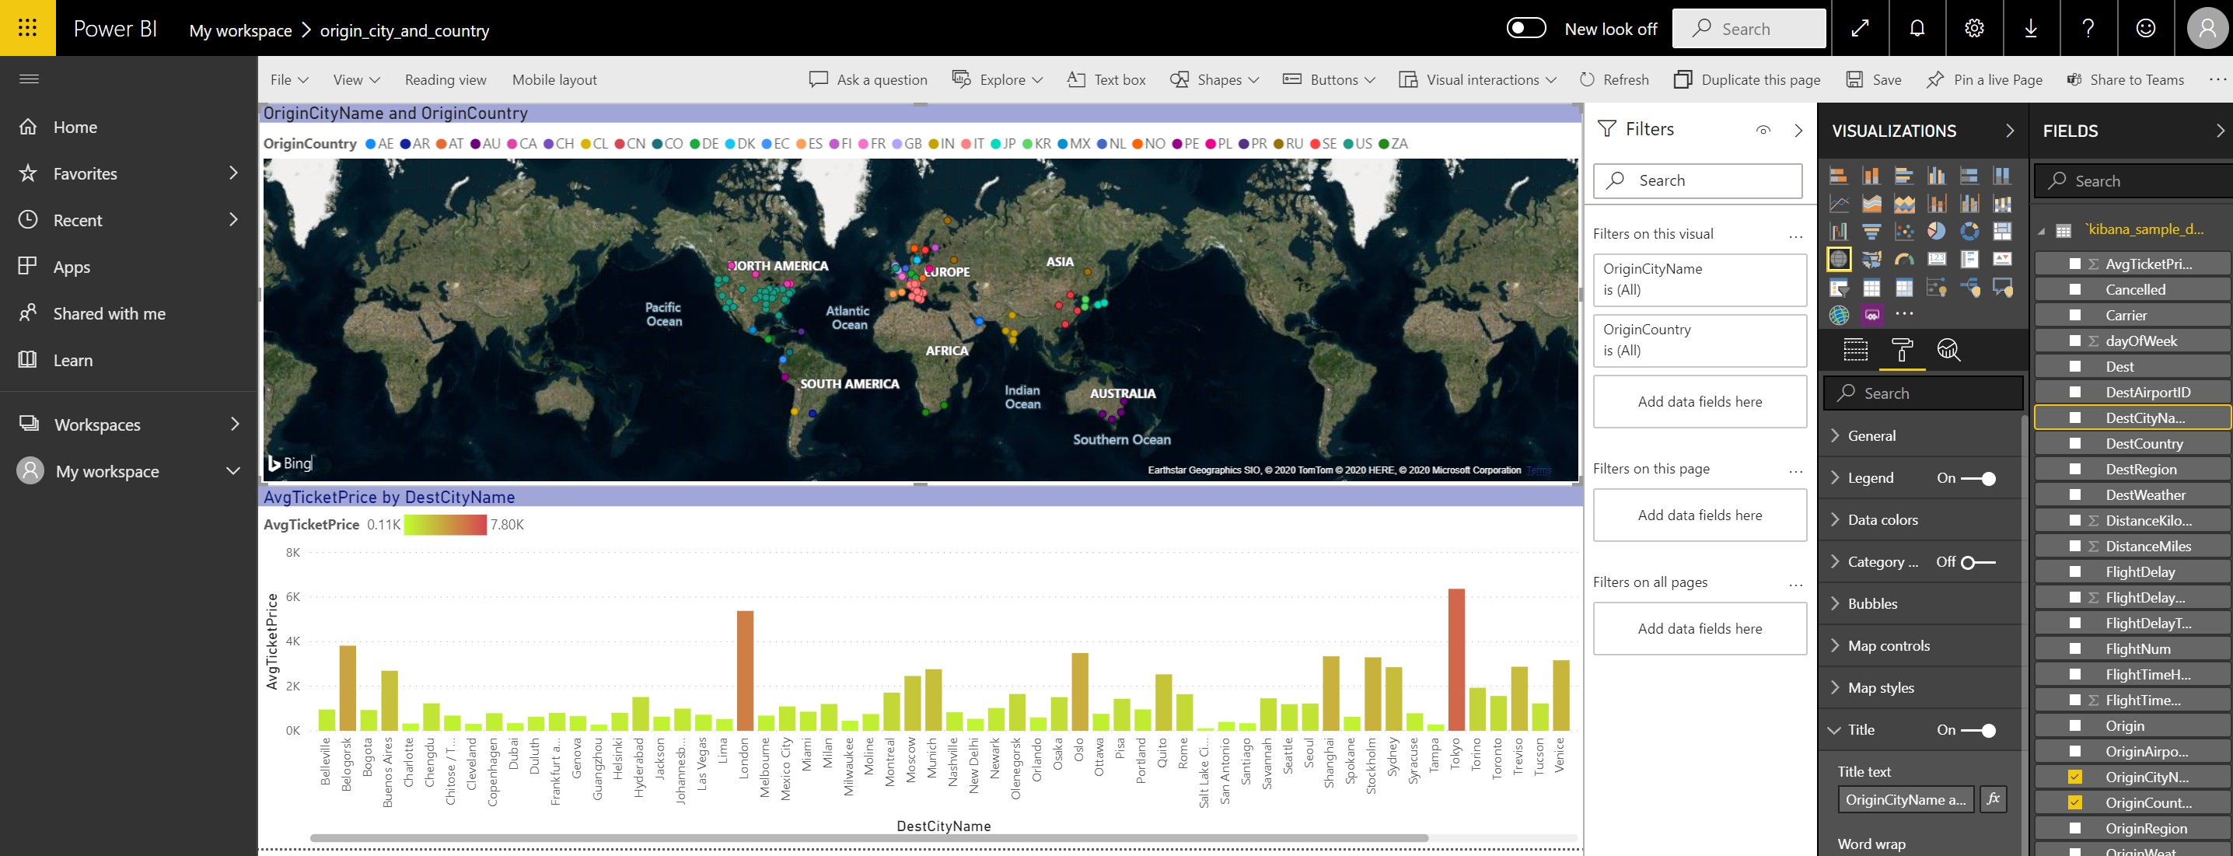Select the donut chart visualization

(1969, 232)
